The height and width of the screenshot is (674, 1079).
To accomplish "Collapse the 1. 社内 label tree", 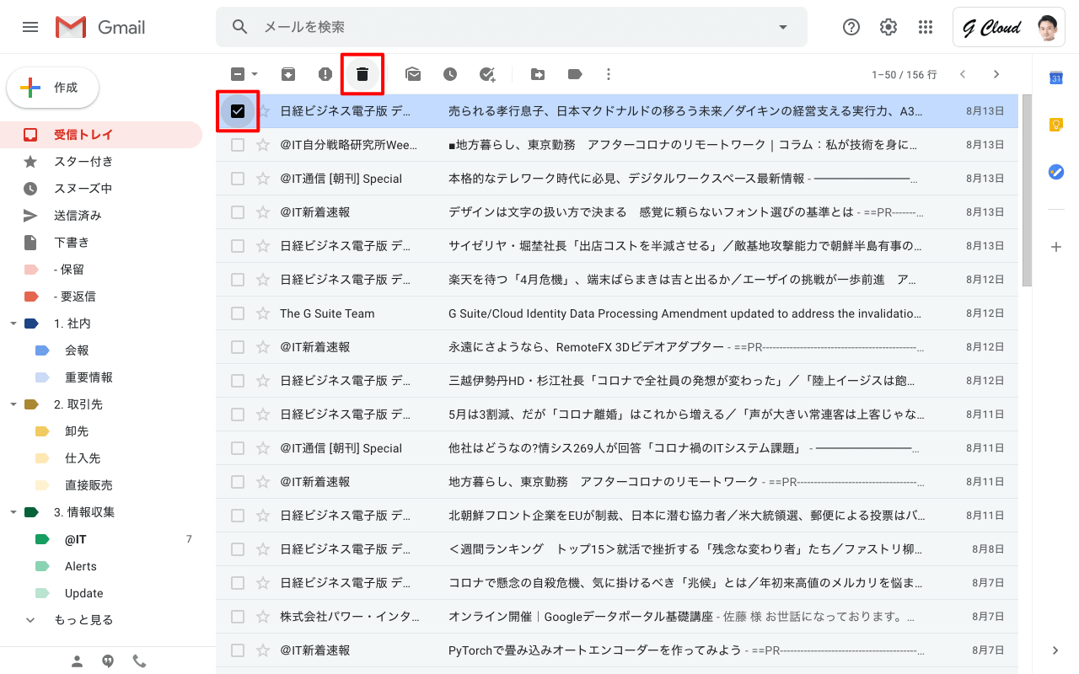I will pos(13,324).
